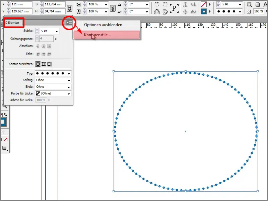Screen dimensions: 268x201
Task: Open the Stärke stroke weight dropdown
Action: point(57,31)
